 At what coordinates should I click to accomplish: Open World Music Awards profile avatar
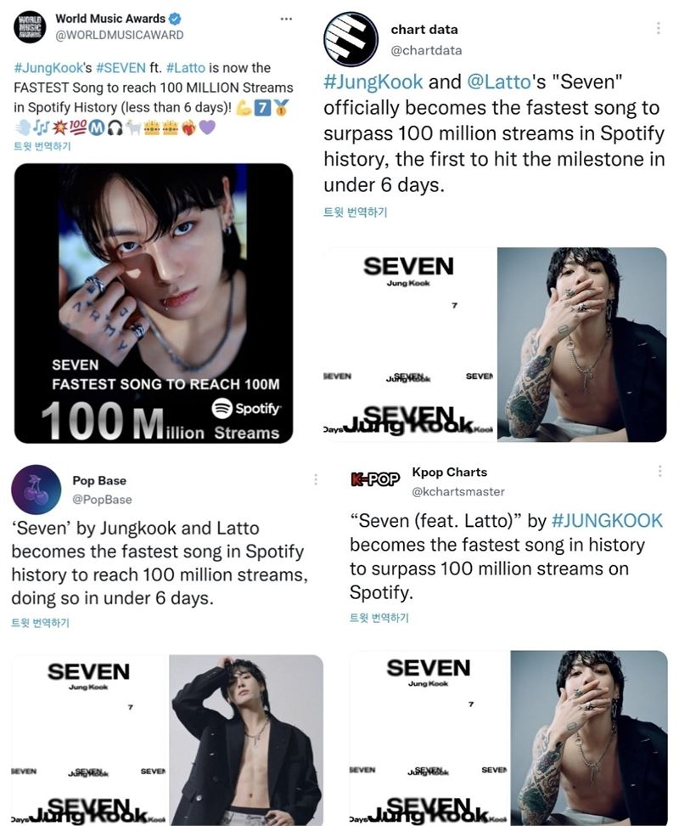[x=30, y=26]
